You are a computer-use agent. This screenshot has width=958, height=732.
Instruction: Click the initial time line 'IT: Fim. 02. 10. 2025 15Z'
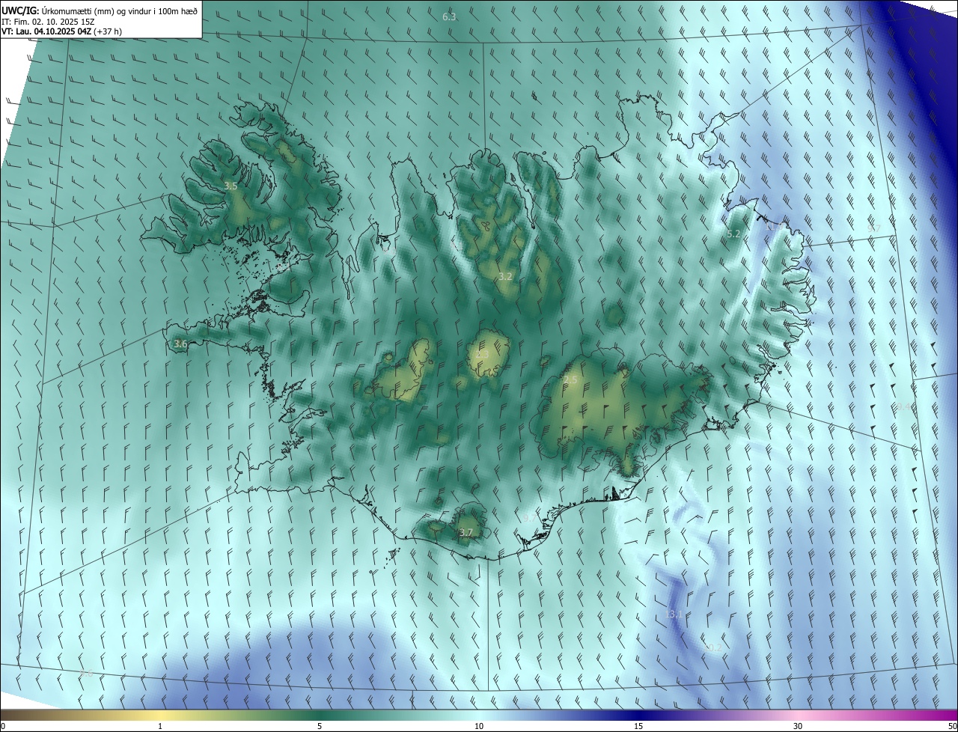click(48, 22)
